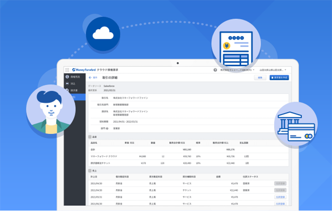
Task: Open the second sidebar item icon
Action: coord(67,83)
